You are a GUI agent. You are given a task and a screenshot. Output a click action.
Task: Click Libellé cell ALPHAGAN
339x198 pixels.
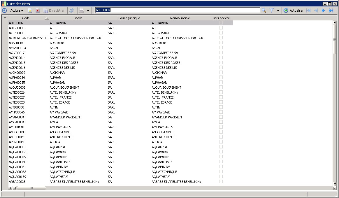click(x=57, y=83)
